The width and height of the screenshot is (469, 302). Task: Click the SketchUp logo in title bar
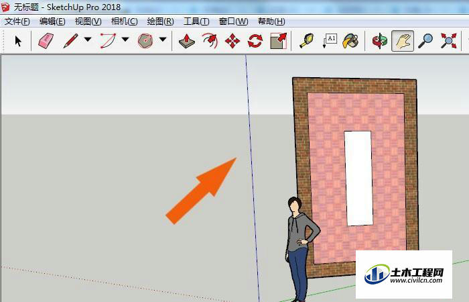(5, 7)
